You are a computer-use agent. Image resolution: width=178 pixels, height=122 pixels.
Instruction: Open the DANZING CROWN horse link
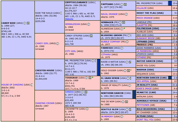click(x=45, y=103)
